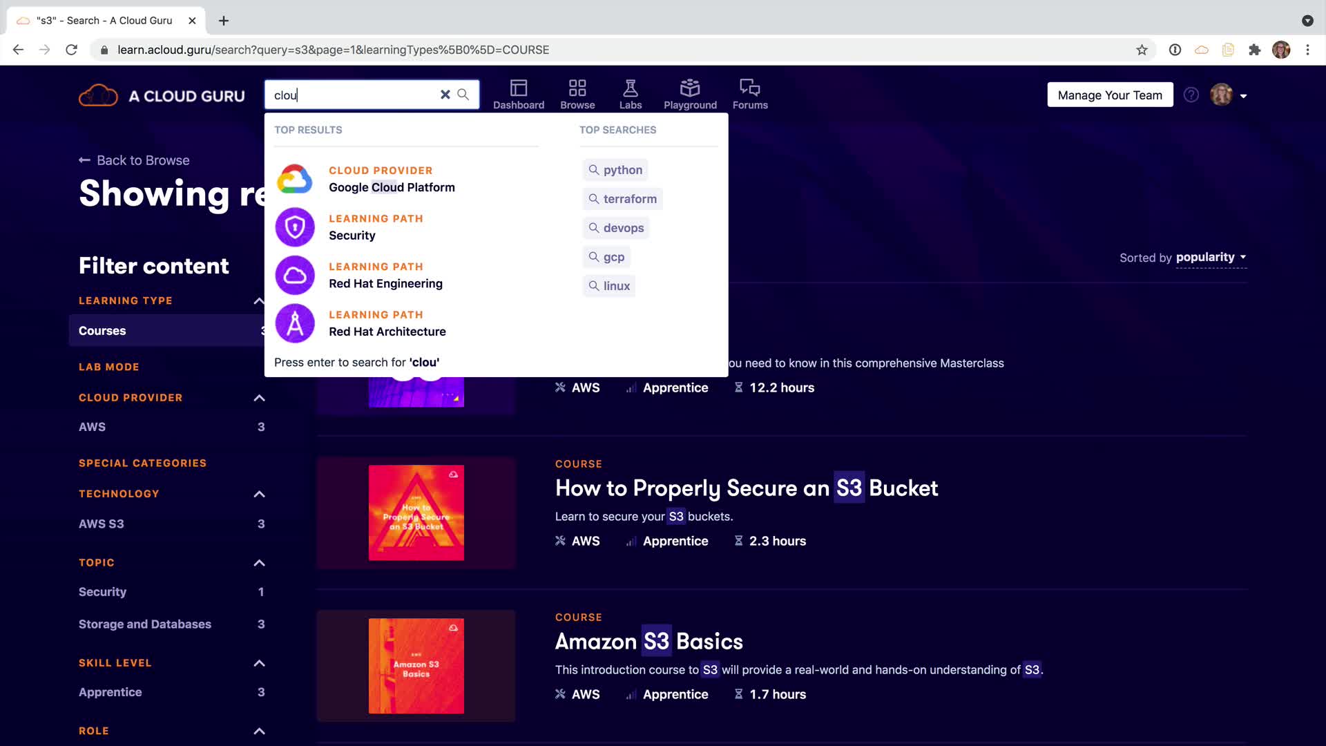Clear the search box with X icon
This screenshot has height=746, width=1326.
(x=445, y=95)
